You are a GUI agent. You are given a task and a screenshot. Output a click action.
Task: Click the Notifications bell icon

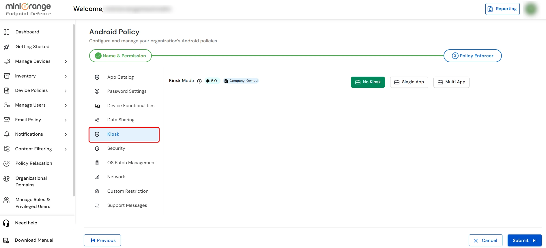7,134
